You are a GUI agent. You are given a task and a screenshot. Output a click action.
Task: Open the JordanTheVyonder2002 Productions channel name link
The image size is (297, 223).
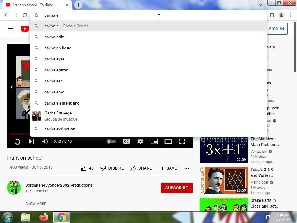[x=59, y=185]
